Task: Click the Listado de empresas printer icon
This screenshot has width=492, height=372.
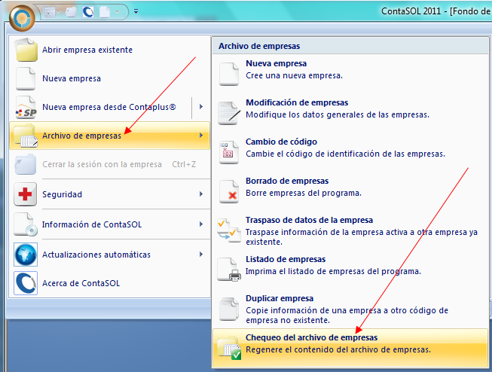Action: 228,270
